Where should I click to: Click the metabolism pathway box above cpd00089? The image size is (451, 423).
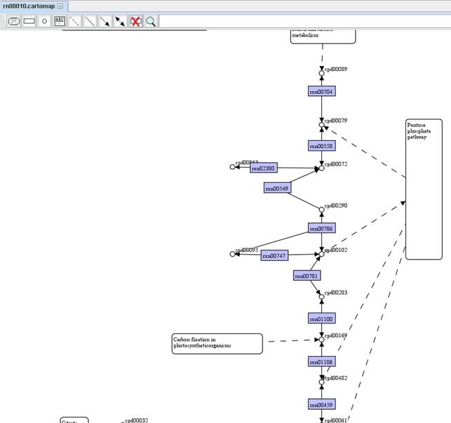(323, 36)
